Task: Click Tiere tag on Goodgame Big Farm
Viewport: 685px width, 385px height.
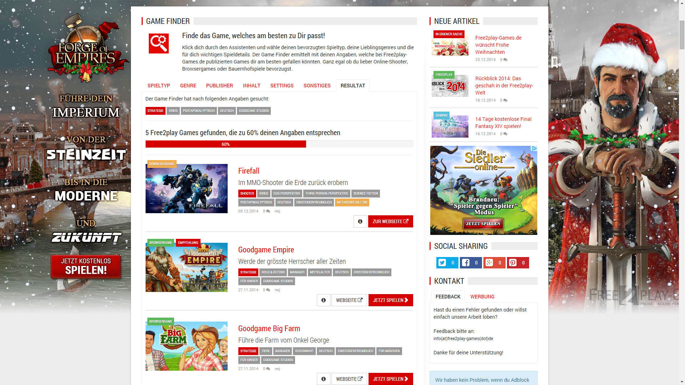Action: coord(266,351)
